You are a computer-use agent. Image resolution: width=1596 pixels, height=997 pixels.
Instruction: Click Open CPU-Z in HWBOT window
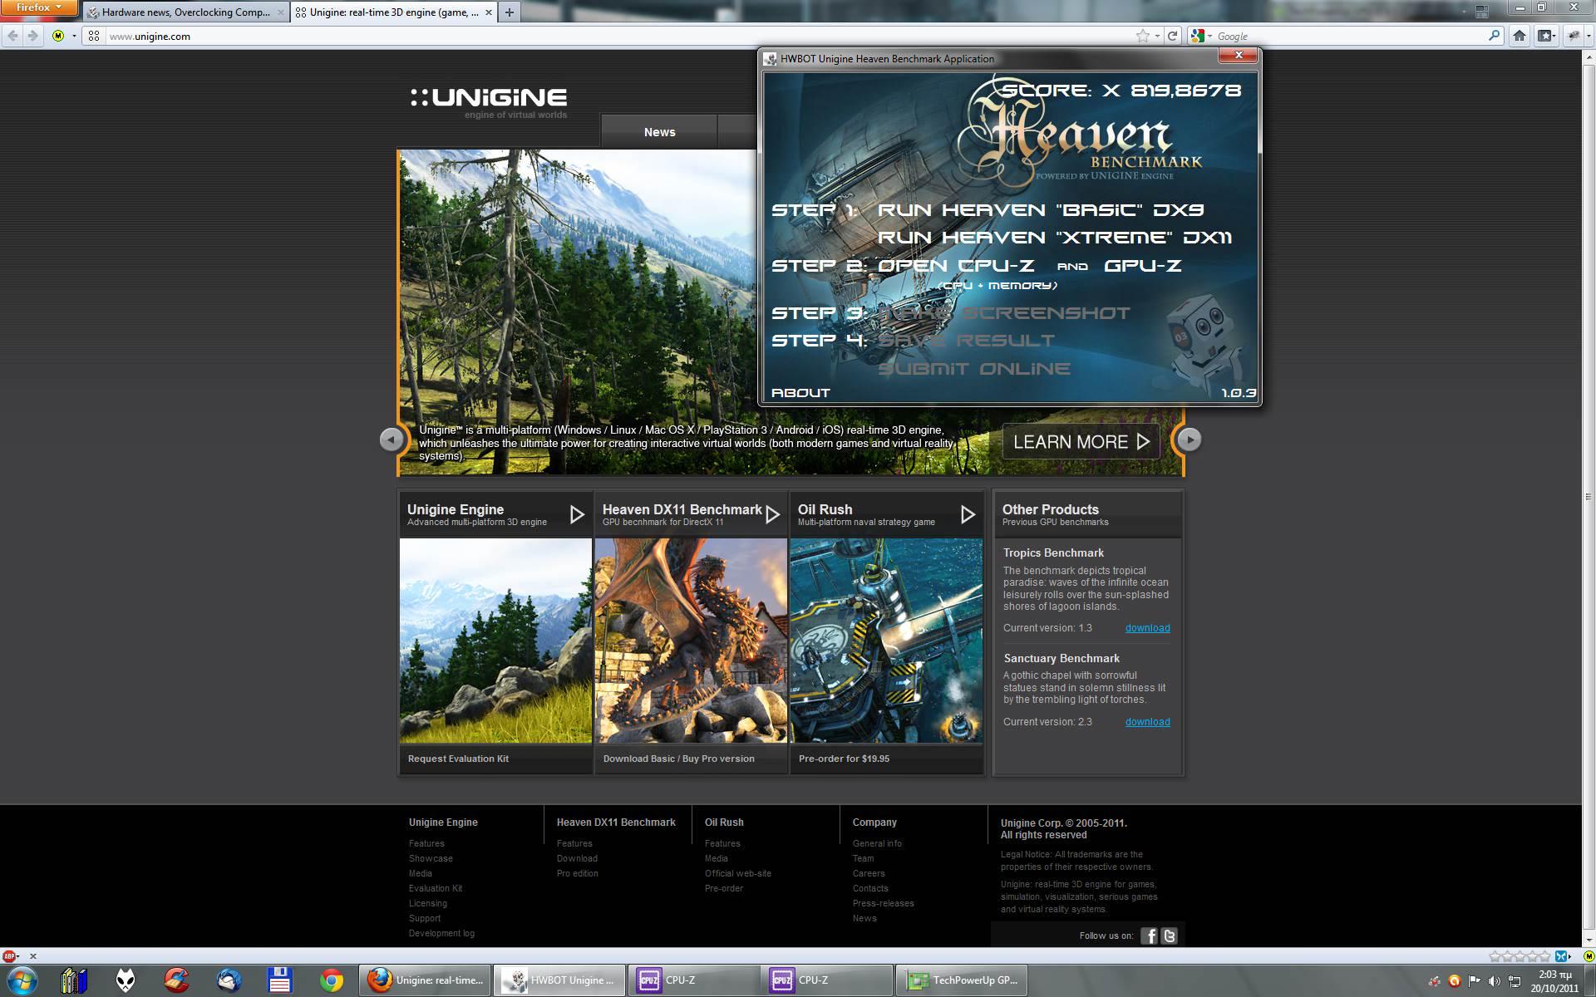tap(956, 266)
